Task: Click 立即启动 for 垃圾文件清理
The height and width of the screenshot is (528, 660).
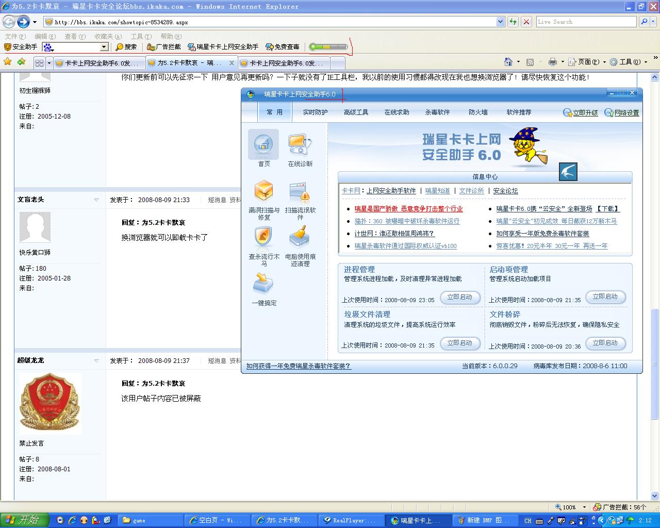Action: pyautogui.click(x=460, y=343)
